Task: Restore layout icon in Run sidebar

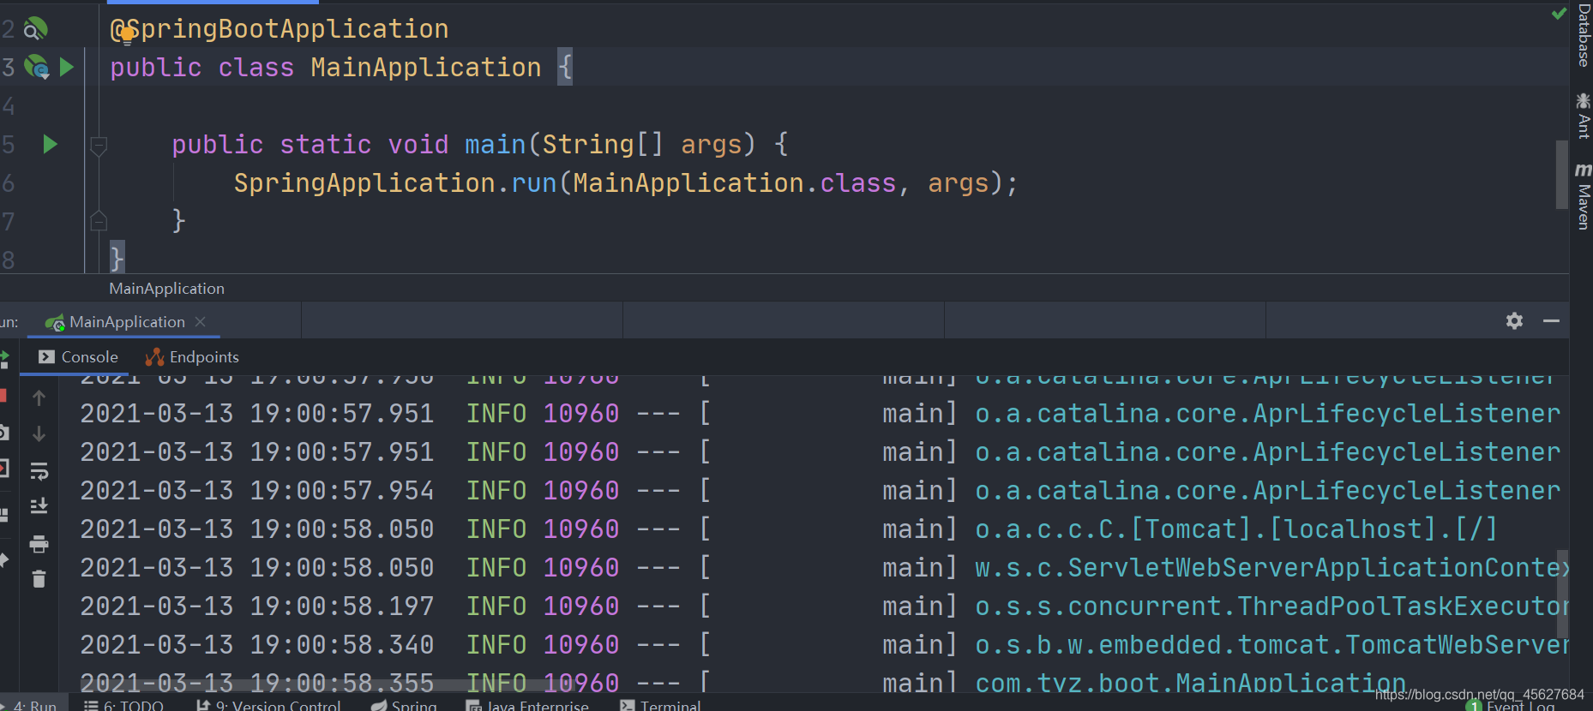Action: coord(3,514)
